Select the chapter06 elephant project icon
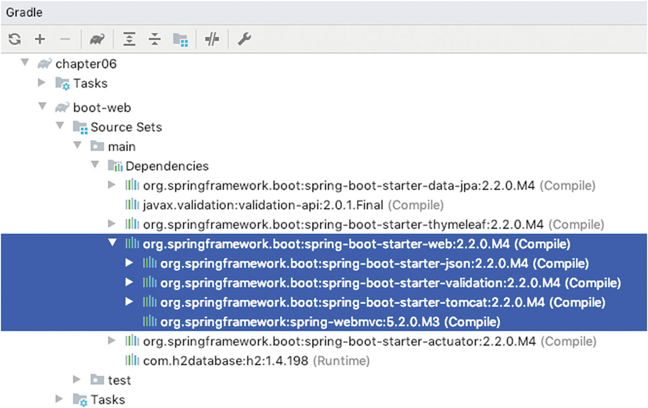The image size is (648, 408). 45,64
